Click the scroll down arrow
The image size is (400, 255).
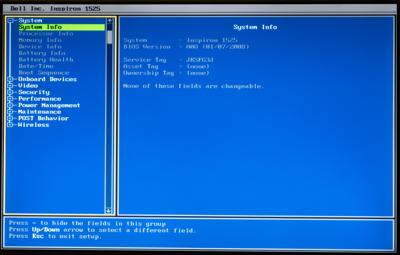point(109,211)
